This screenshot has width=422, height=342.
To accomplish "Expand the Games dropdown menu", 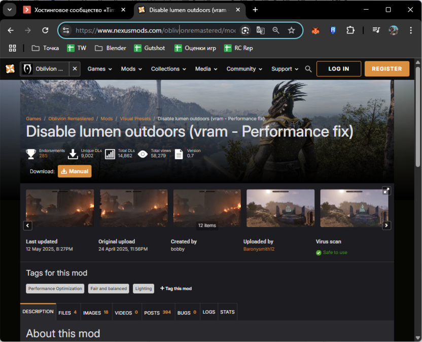I will click(x=99, y=69).
